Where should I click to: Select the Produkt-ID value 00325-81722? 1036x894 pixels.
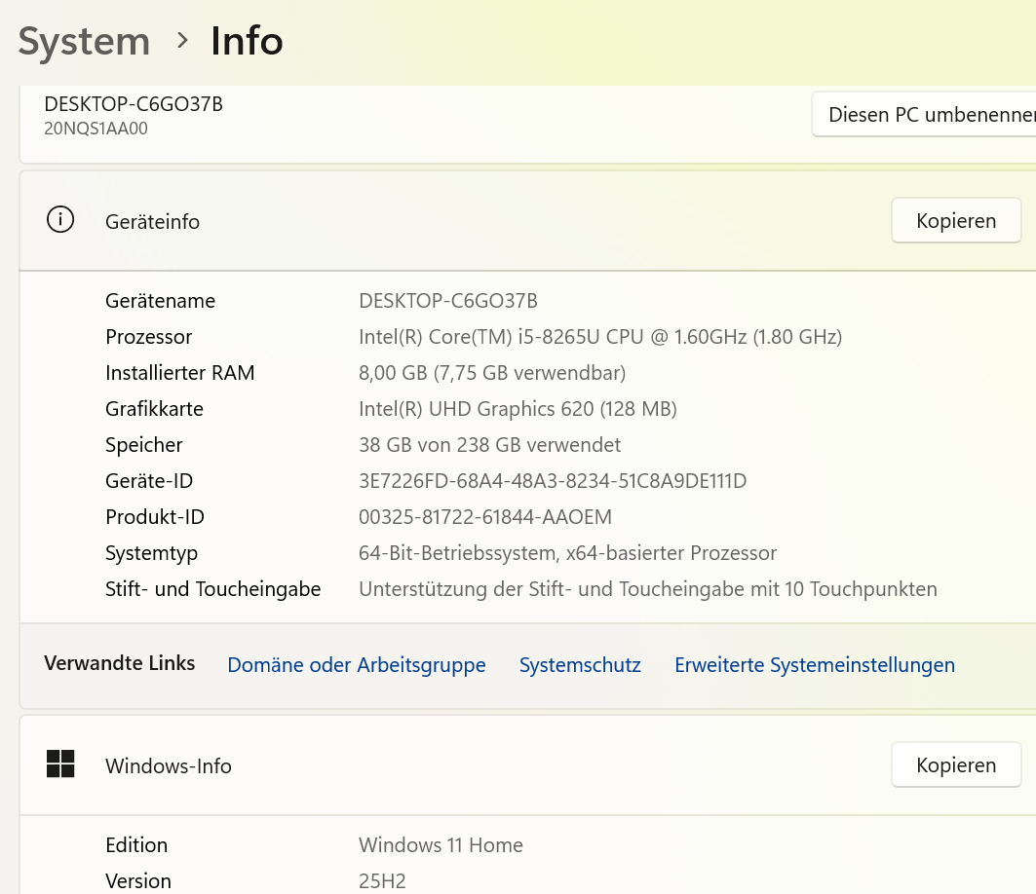coord(485,516)
